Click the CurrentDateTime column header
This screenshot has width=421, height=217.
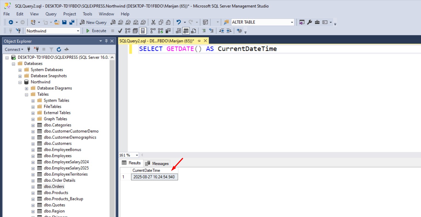[x=154, y=170]
